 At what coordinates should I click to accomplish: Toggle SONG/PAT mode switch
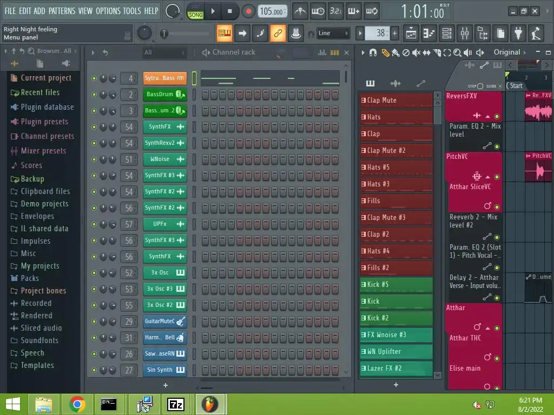click(x=195, y=11)
